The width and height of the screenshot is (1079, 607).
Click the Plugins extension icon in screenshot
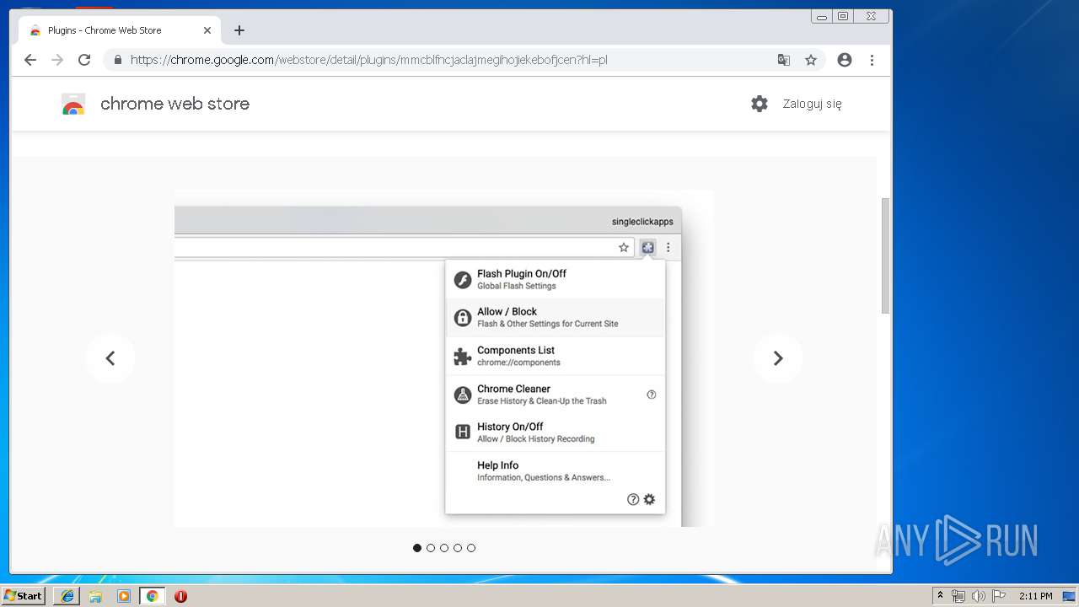pos(647,247)
